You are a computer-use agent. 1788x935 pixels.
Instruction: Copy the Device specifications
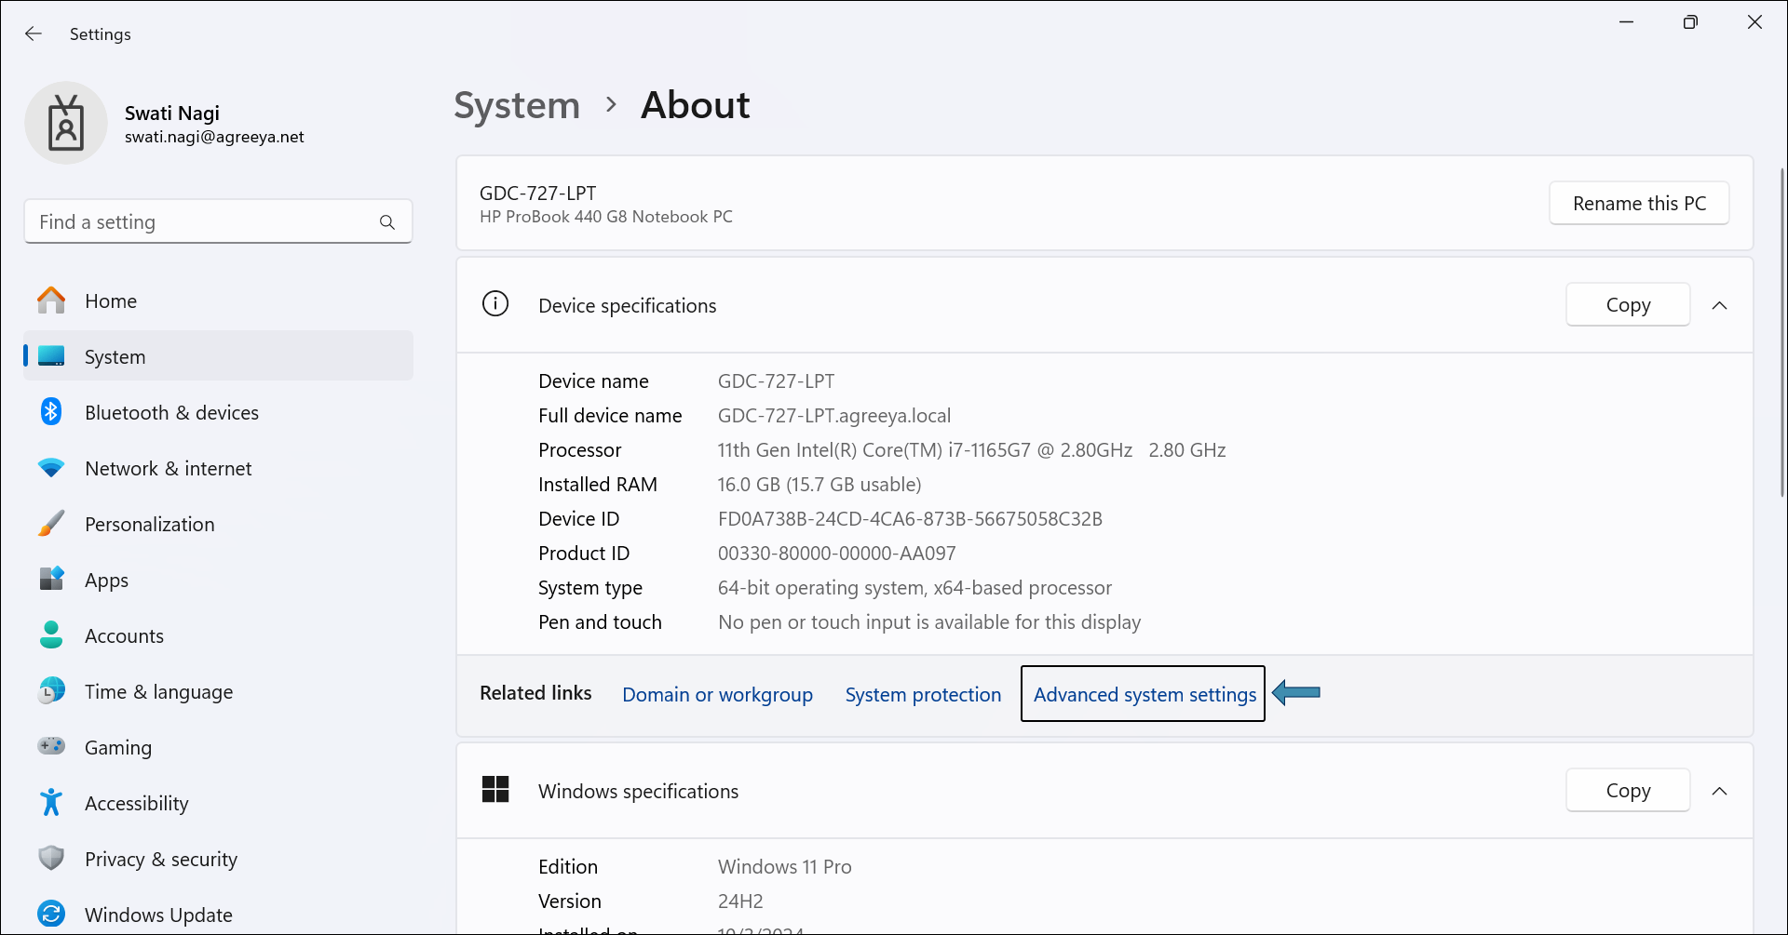(1628, 304)
